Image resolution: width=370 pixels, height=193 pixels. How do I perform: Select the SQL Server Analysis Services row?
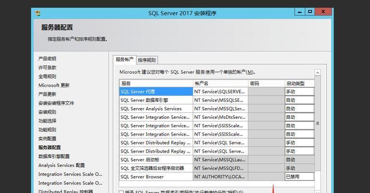[156, 109]
